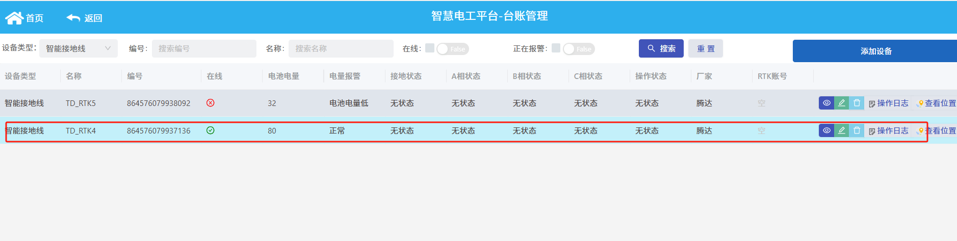Edit TD_RTK5 with the green pencil icon
957x241 pixels.
pos(842,103)
